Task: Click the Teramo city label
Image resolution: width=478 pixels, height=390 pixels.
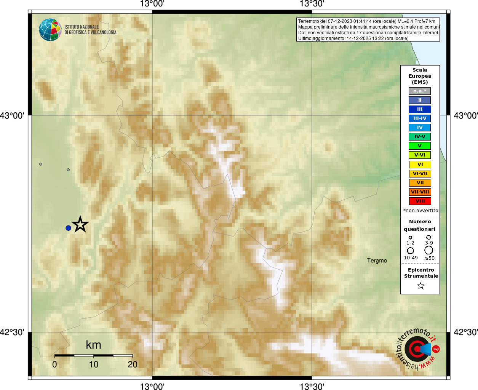Action: click(377, 261)
